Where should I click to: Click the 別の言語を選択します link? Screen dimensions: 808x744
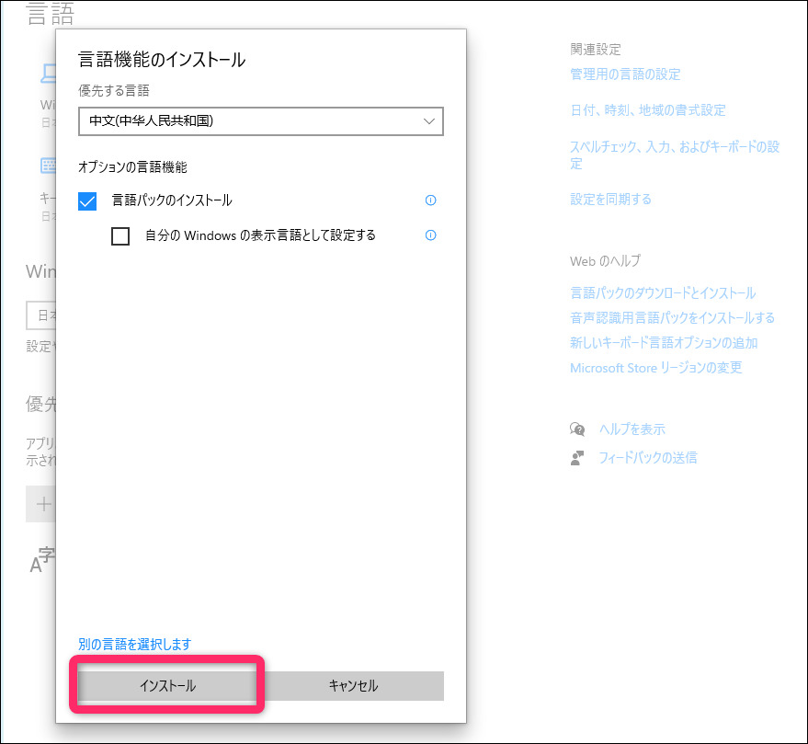135,644
